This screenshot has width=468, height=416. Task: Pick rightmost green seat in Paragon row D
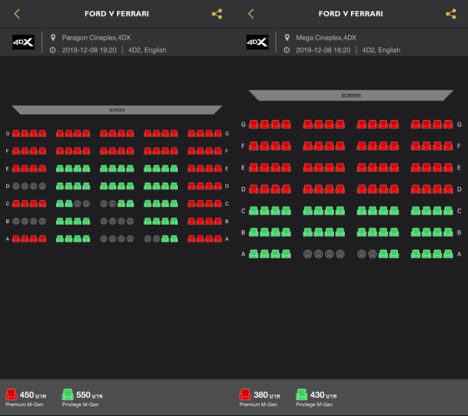tap(174, 186)
